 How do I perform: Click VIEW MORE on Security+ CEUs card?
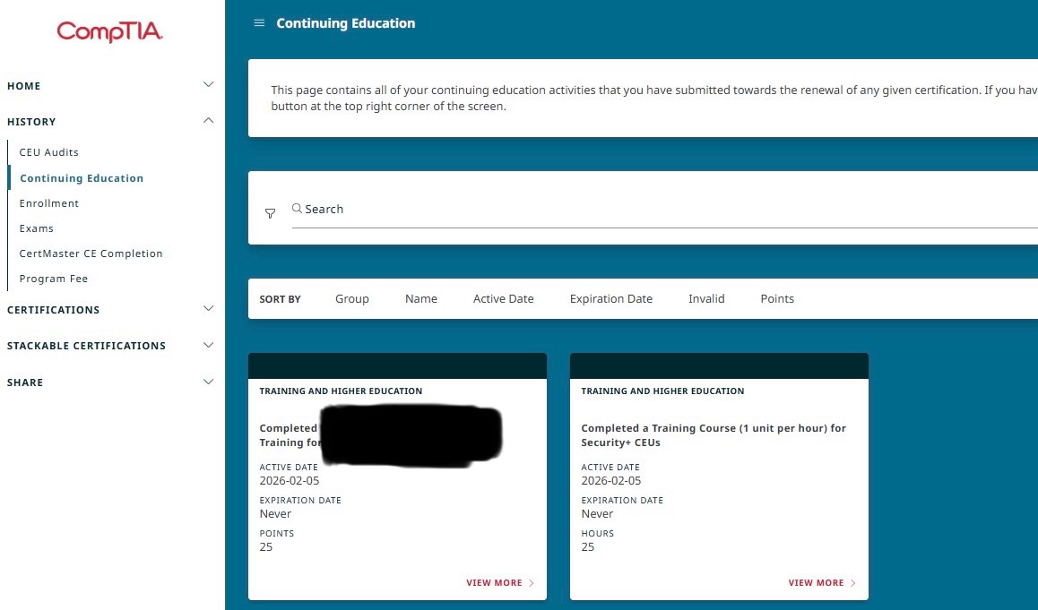(x=816, y=583)
